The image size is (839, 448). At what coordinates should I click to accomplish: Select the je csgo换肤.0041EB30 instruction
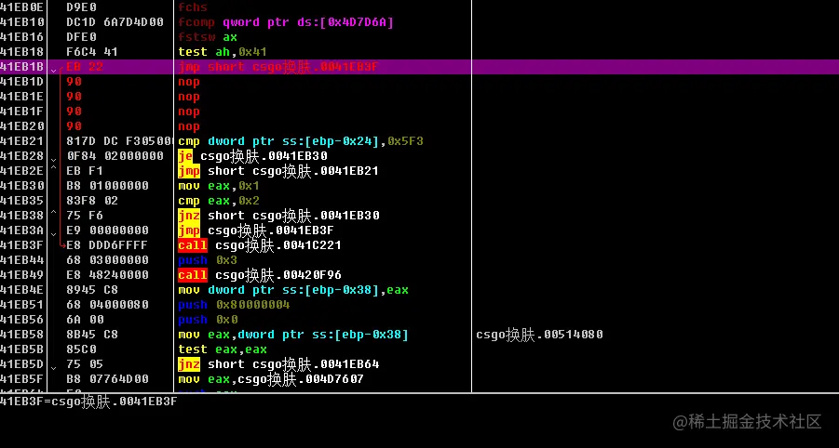pos(252,156)
